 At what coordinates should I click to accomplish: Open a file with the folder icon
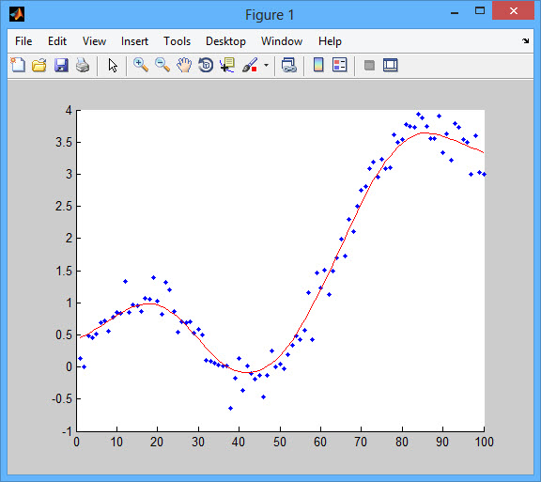(39, 65)
